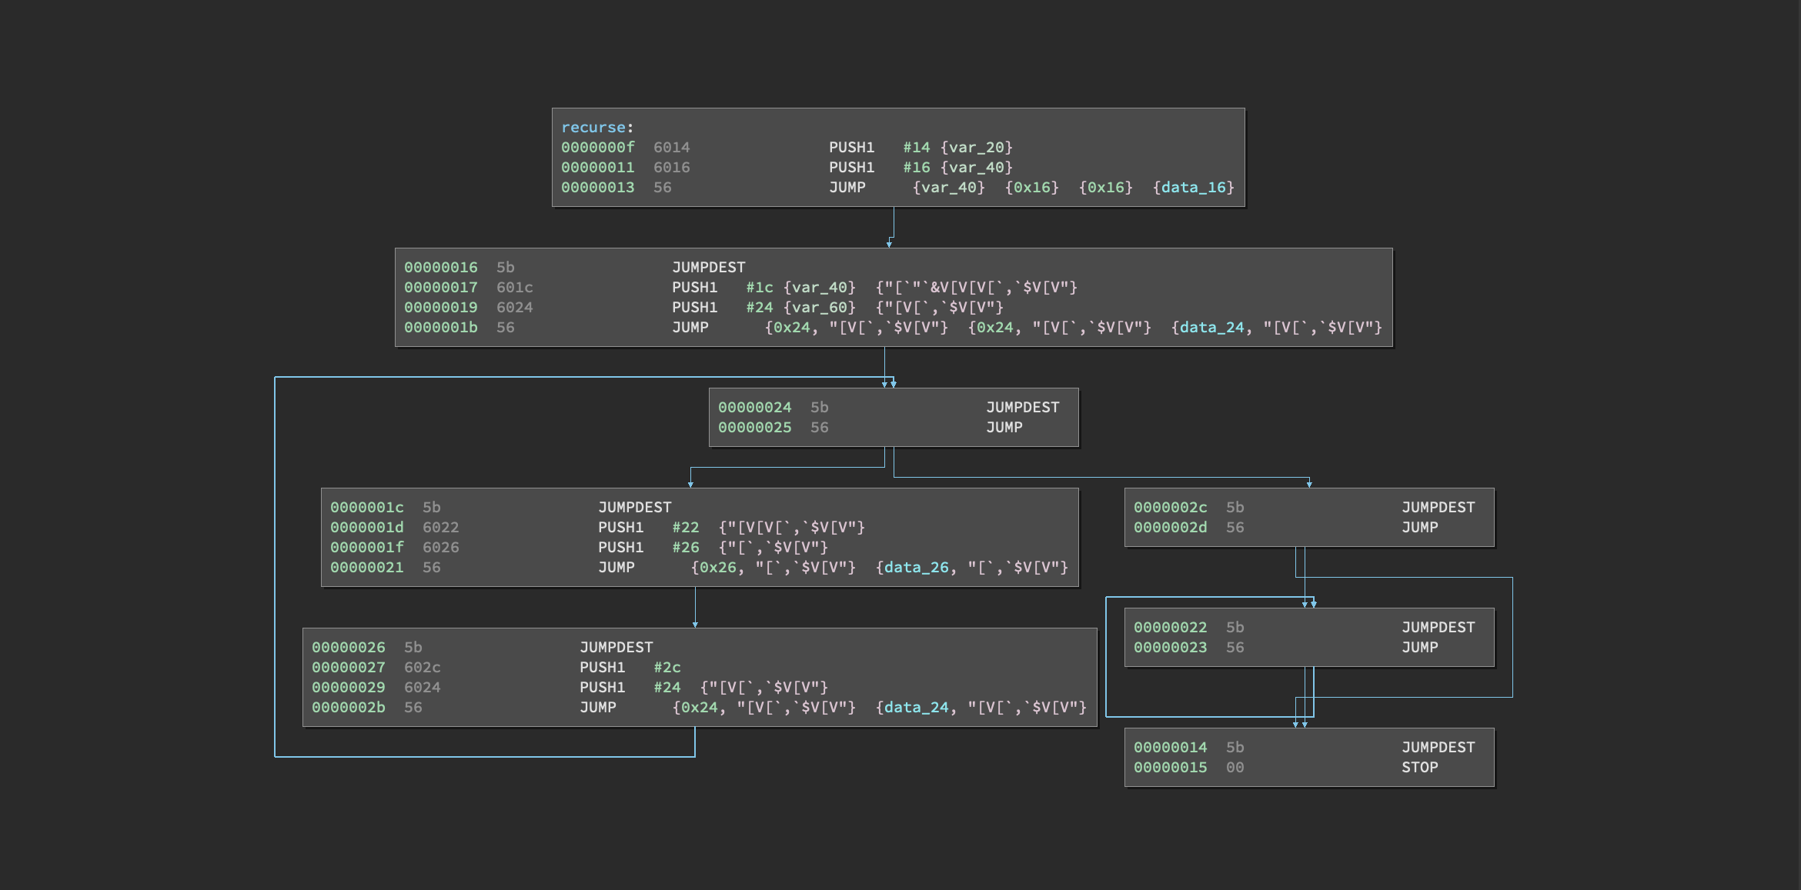This screenshot has width=1801, height=890.
Task: Select JUMPDEST at address 00000016
Action: point(708,268)
